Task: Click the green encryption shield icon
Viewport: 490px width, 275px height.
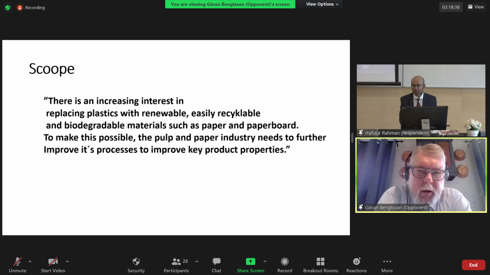Action: (7, 7)
